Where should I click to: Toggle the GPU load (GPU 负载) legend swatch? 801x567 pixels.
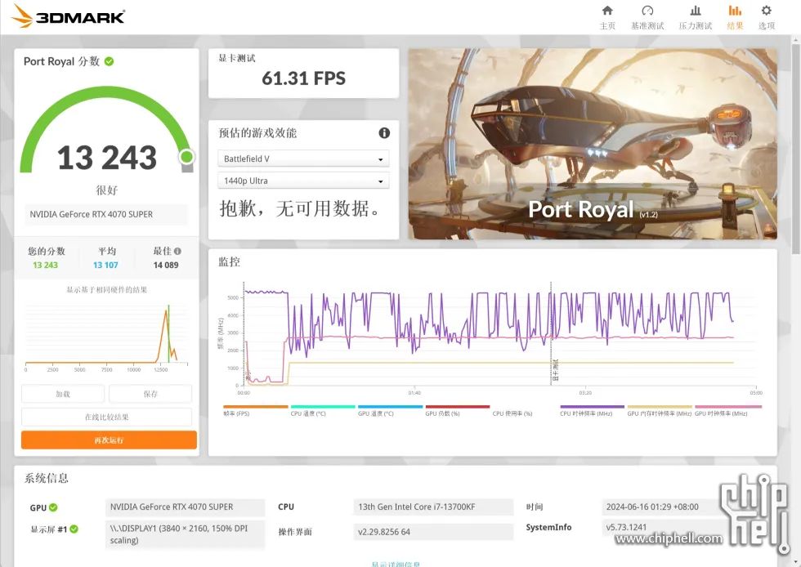pyautogui.click(x=458, y=407)
